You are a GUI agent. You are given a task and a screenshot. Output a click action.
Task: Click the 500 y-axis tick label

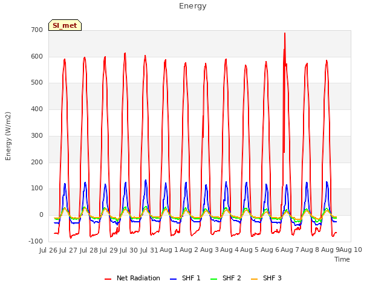(x=37, y=83)
